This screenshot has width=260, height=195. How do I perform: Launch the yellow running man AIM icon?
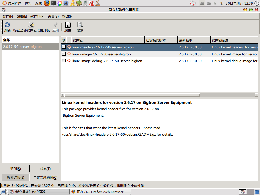(72, 3)
